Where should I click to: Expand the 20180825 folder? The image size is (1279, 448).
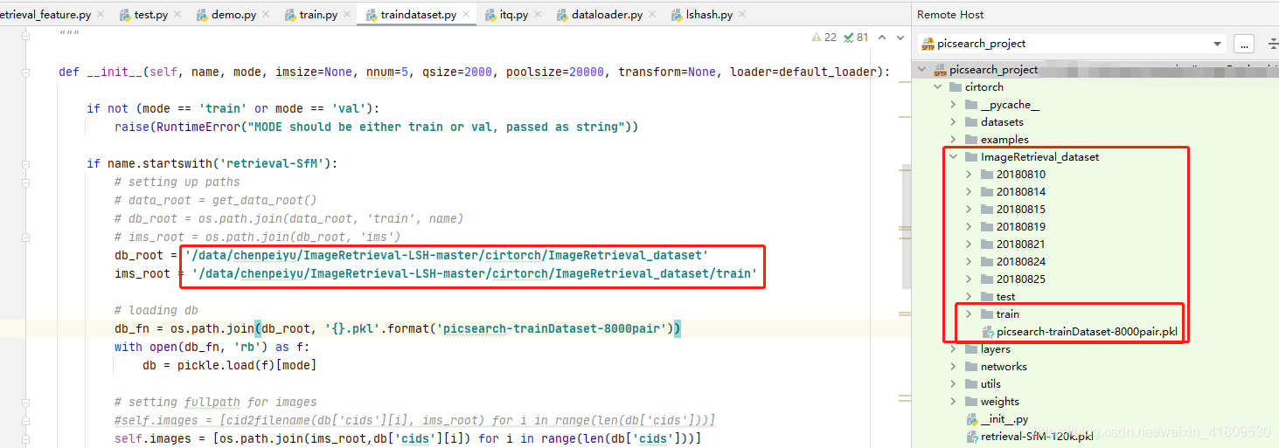tap(969, 279)
